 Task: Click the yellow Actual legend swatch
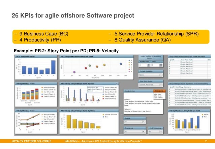pos(203,115)
